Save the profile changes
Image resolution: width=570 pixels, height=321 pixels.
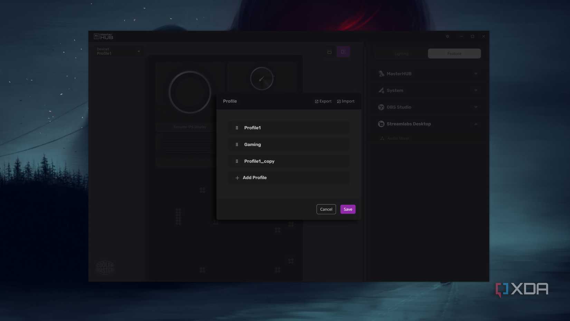348,209
